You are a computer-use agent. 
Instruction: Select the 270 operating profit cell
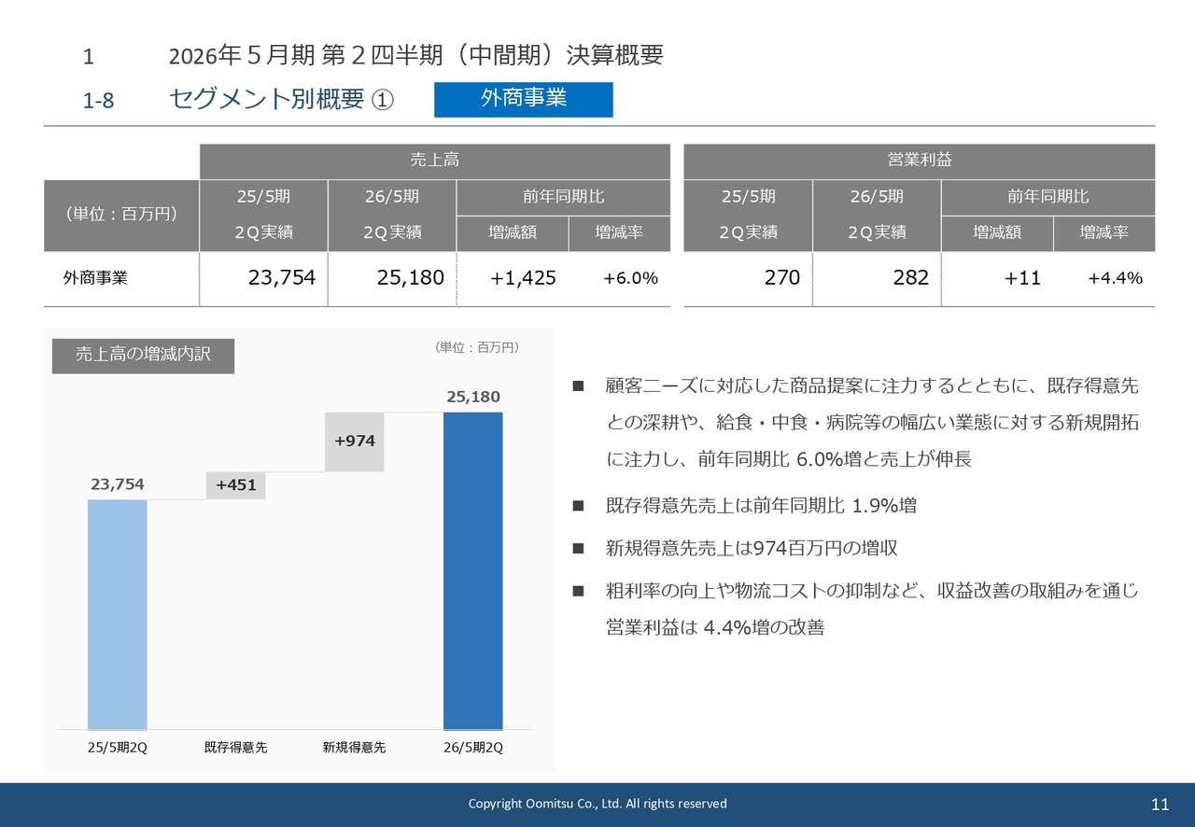click(781, 278)
